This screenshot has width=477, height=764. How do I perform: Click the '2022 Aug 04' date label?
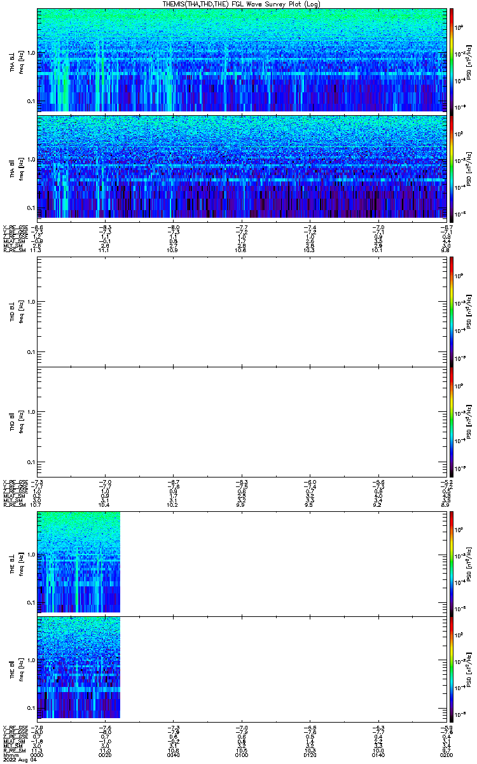(x=19, y=760)
